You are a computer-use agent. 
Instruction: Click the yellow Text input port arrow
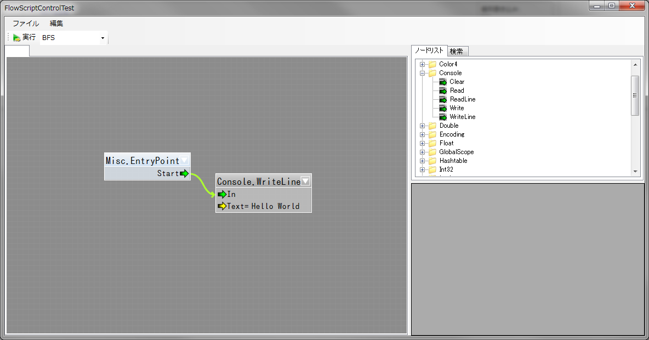pos(222,206)
